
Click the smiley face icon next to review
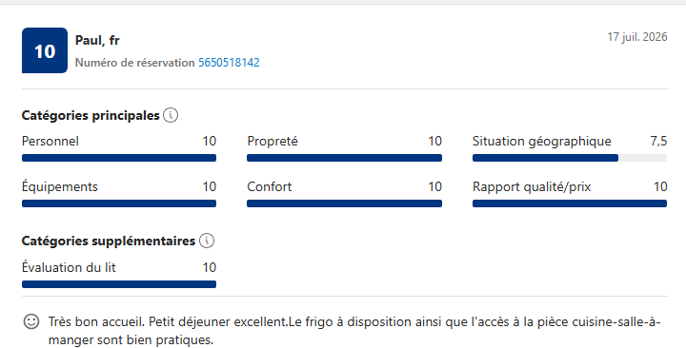coord(31,321)
